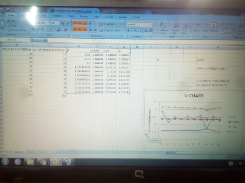Select the Format Painter brush

point(17,30)
